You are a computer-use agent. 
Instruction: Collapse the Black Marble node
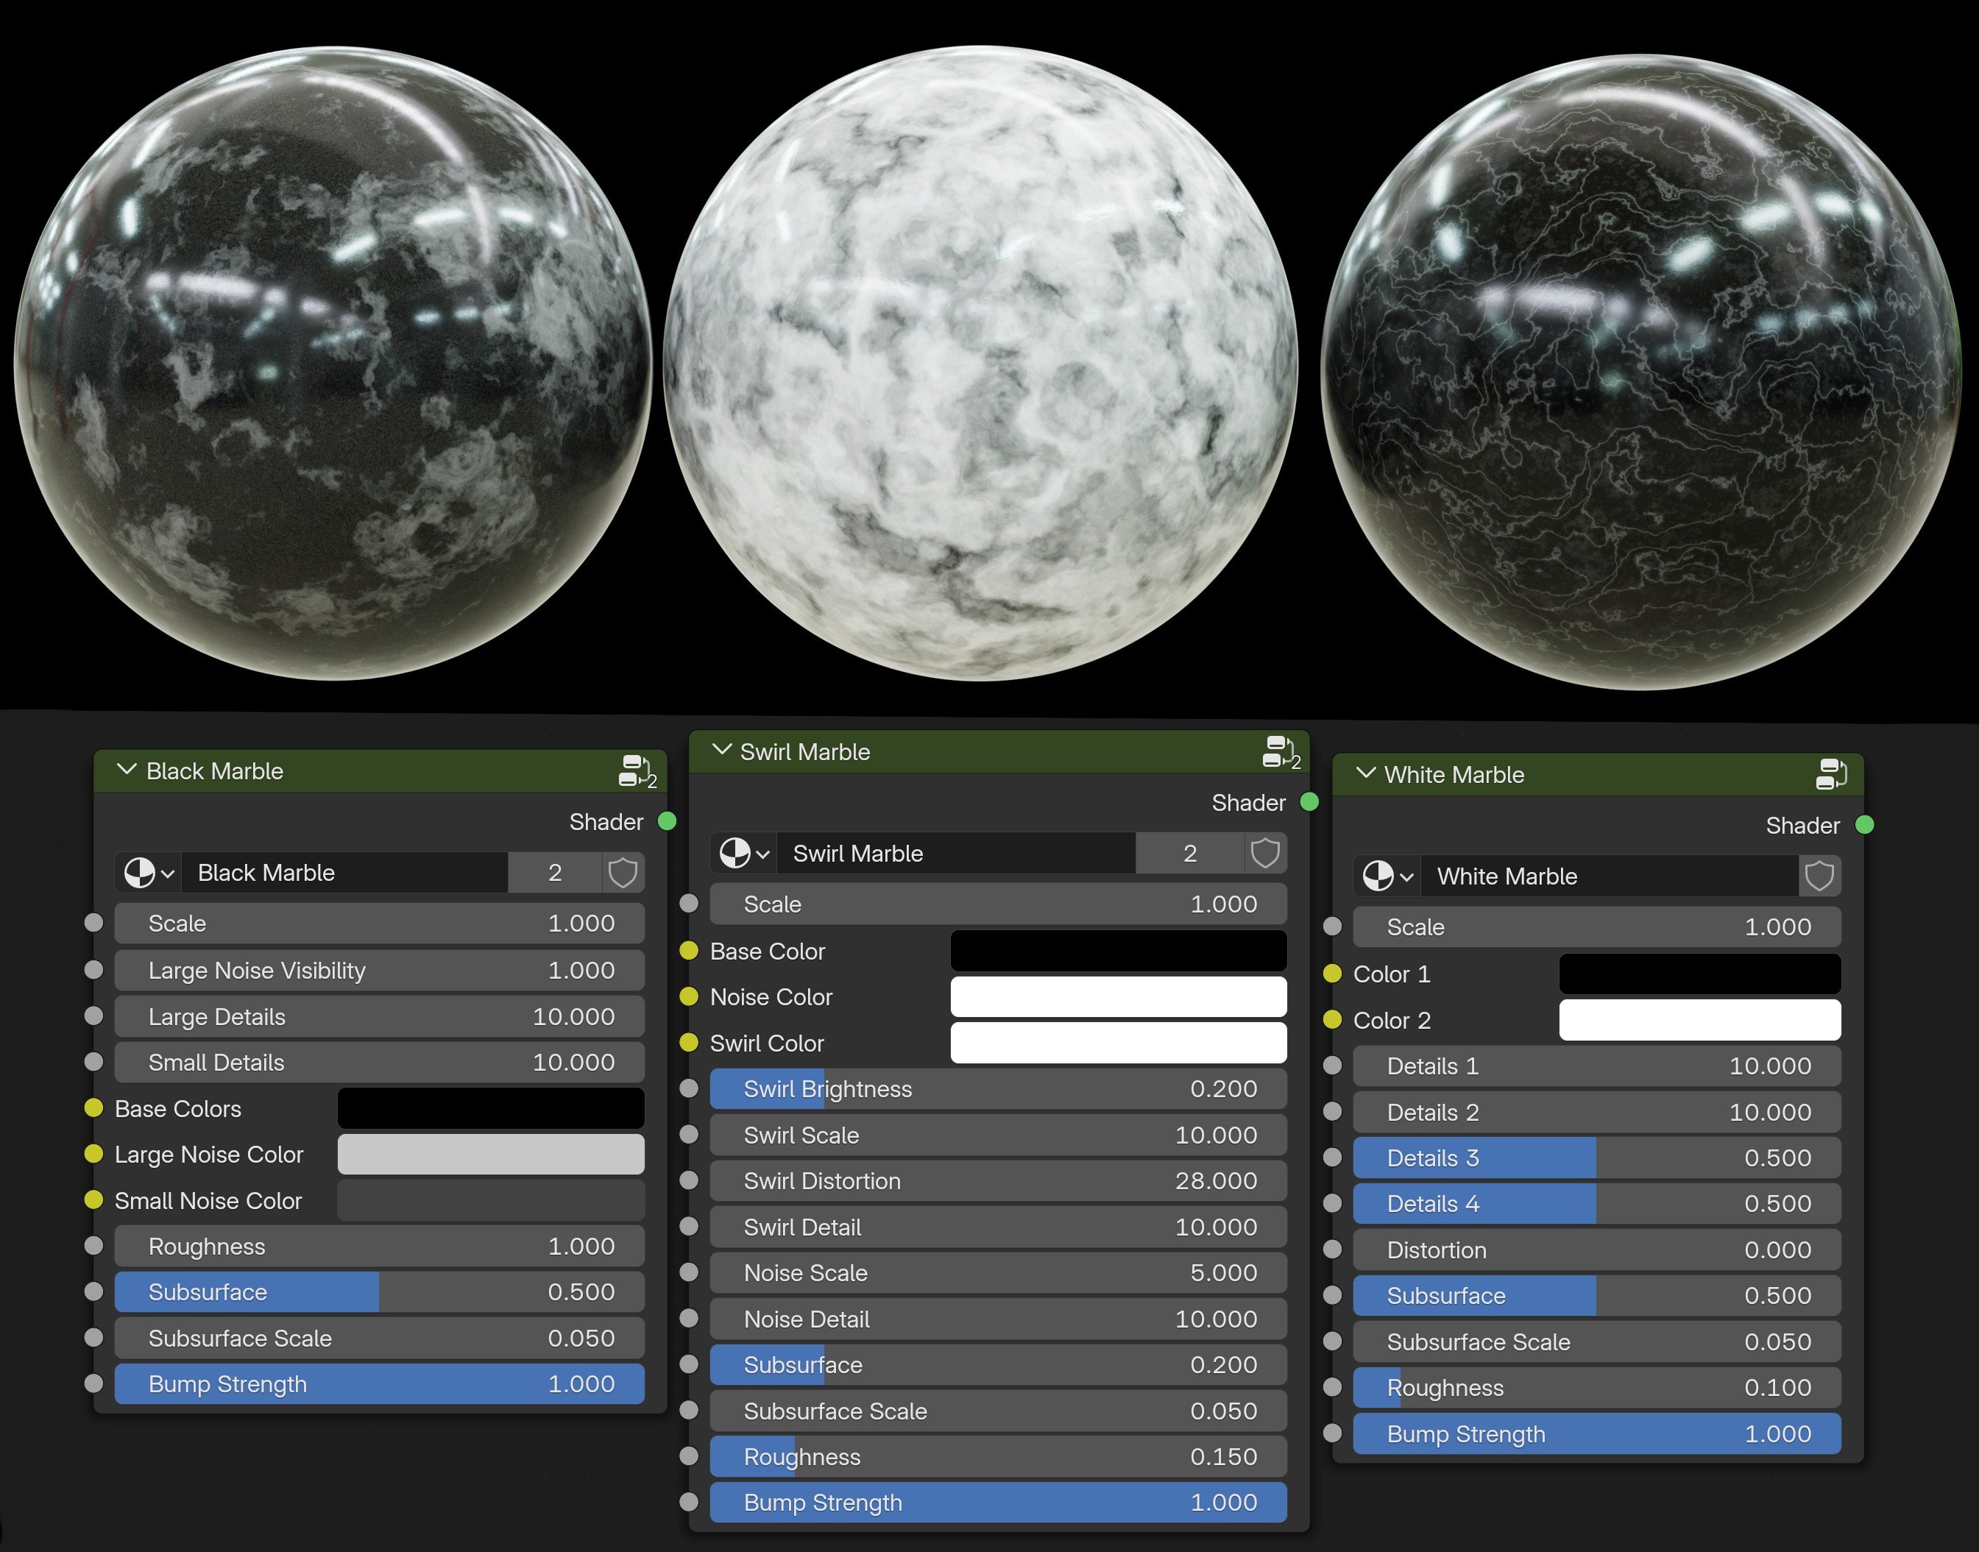coord(127,770)
